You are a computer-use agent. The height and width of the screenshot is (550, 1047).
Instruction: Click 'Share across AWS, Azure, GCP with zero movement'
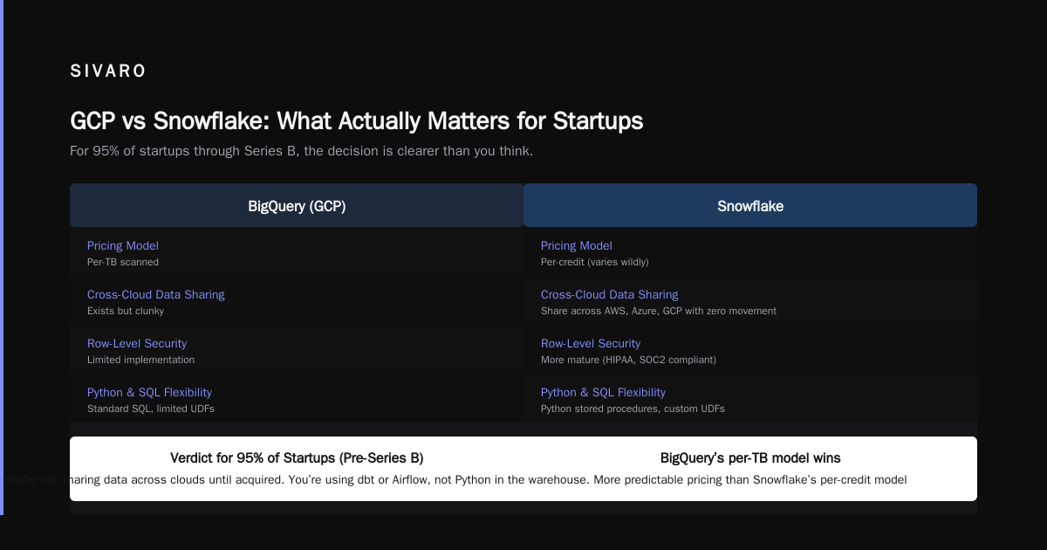(x=659, y=311)
